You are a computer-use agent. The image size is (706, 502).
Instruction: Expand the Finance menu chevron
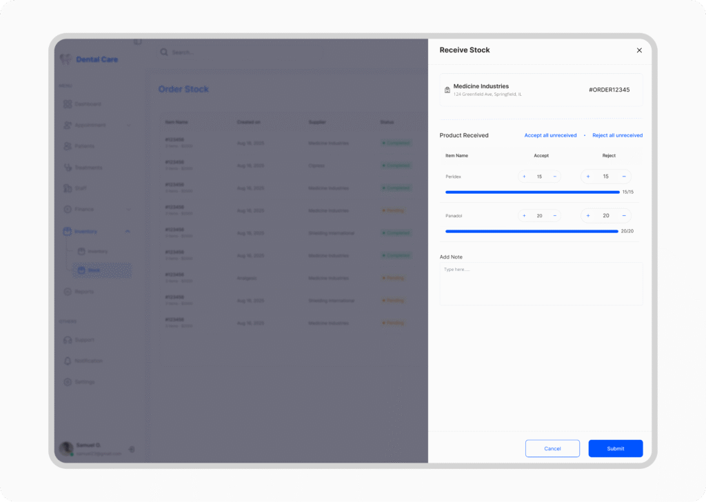pyautogui.click(x=129, y=210)
